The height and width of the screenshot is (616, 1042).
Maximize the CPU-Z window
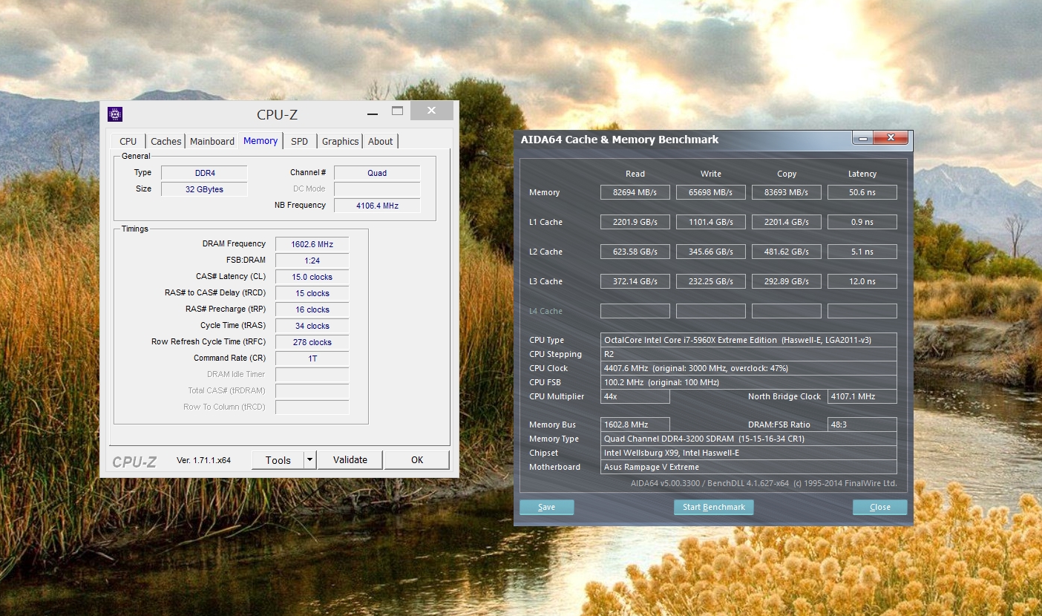pyautogui.click(x=397, y=111)
